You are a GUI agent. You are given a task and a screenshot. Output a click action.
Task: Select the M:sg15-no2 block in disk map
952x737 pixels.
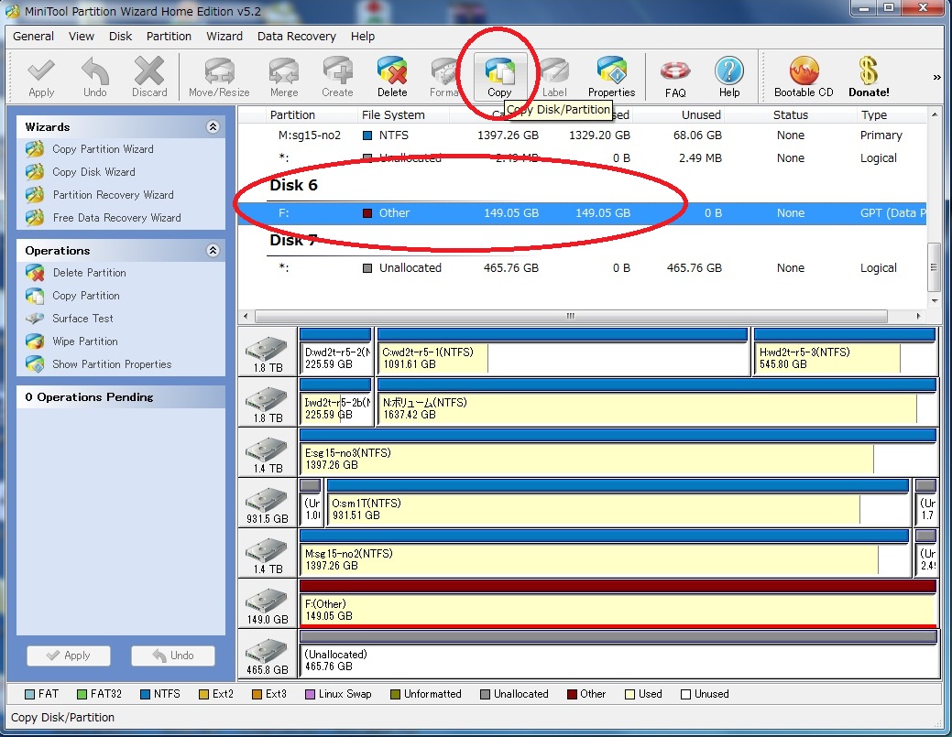point(604,553)
